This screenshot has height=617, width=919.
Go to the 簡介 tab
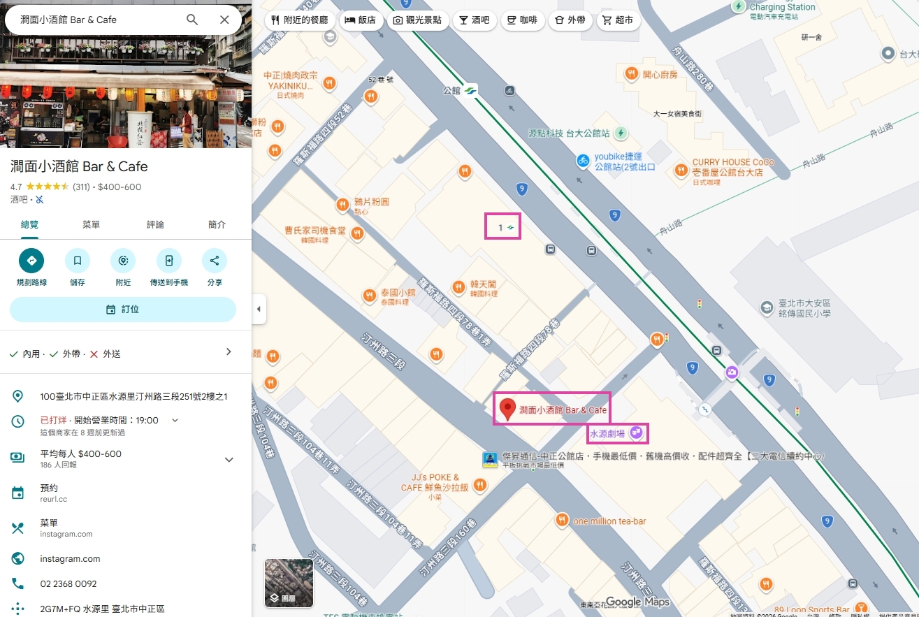[x=217, y=225]
